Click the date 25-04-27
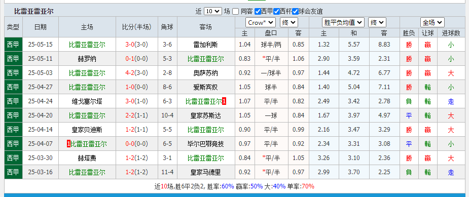This screenshot has height=197, width=469. 41,87
